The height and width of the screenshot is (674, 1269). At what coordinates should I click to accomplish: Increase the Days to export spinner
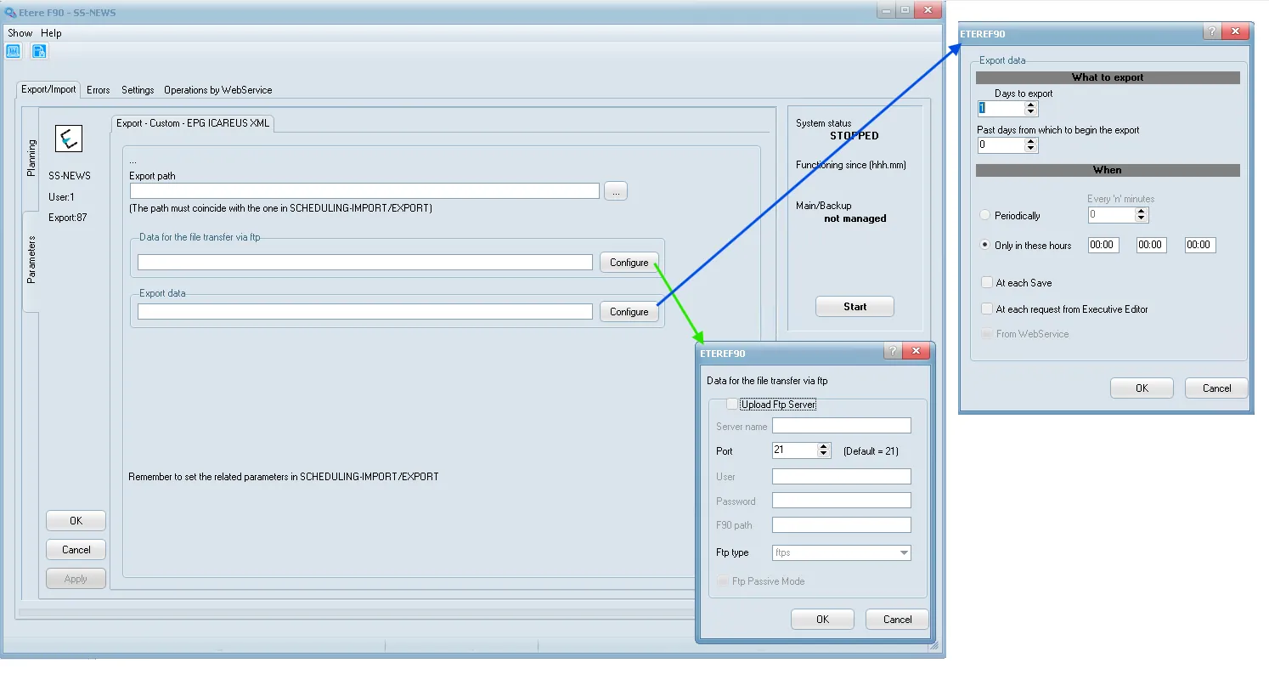(1031, 105)
